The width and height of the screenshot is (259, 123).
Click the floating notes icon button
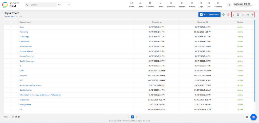[253, 117]
